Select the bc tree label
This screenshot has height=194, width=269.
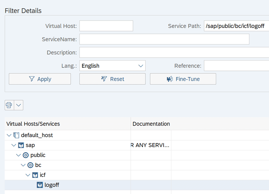pyautogui.click(x=38, y=165)
